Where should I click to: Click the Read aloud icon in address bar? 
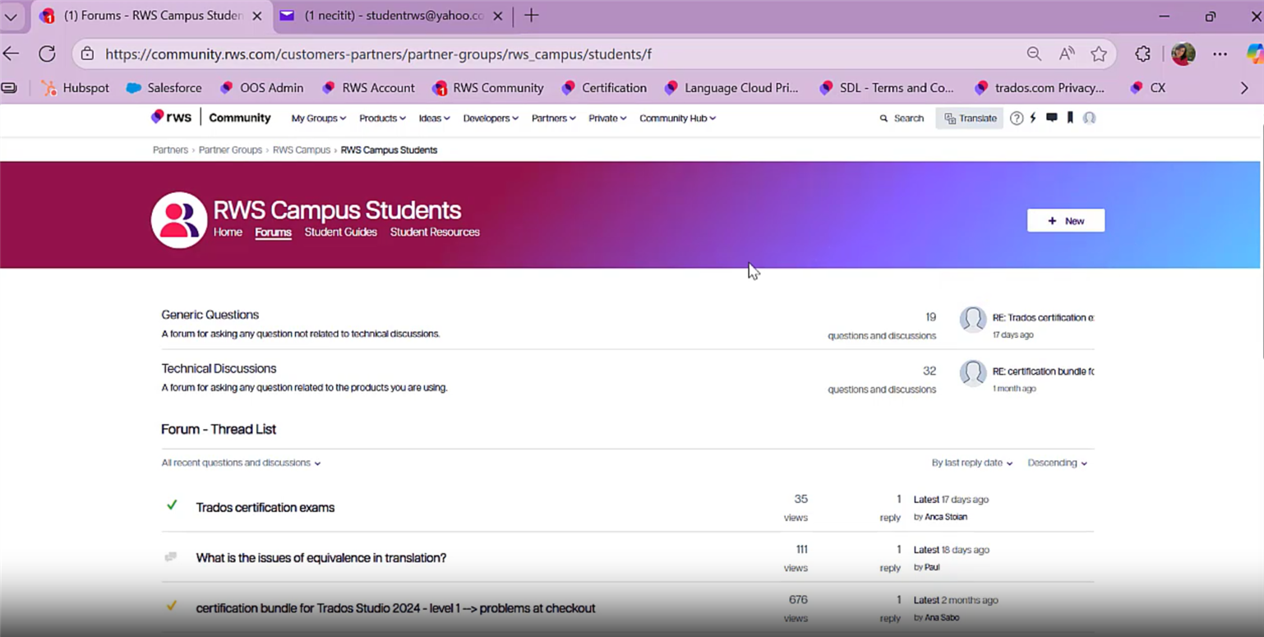pyautogui.click(x=1066, y=54)
